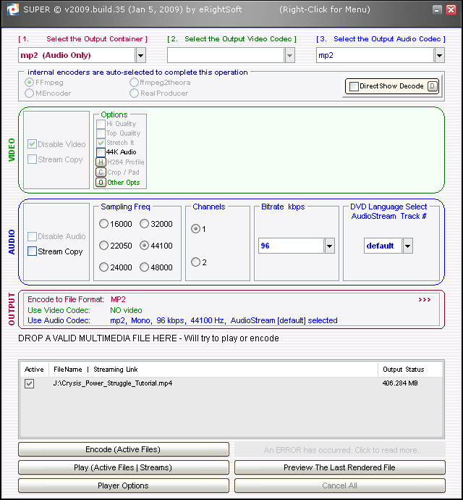
Task: Click the SUPER app icon in title bar
Action: coord(11,9)
